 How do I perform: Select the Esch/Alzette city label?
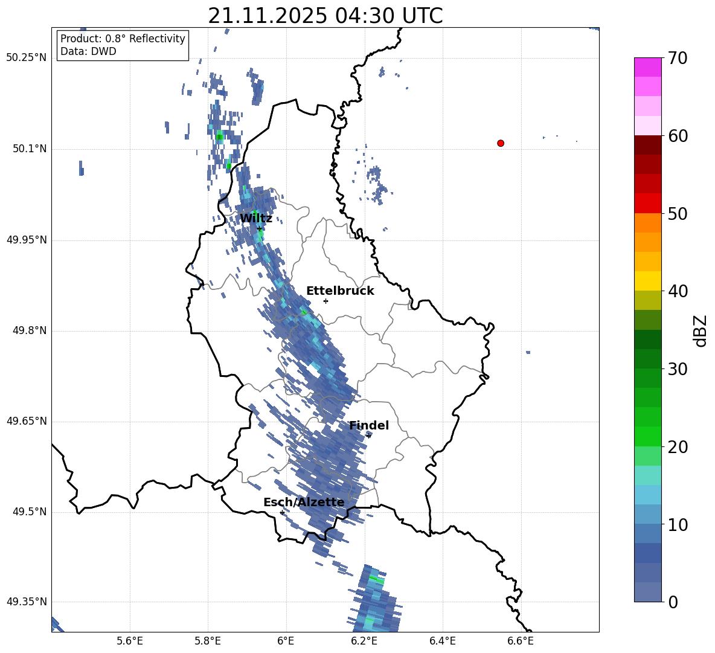click(x=304, y=503)
